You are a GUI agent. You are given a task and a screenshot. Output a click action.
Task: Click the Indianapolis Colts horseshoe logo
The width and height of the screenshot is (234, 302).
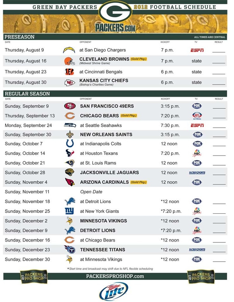tap(70, 144)
